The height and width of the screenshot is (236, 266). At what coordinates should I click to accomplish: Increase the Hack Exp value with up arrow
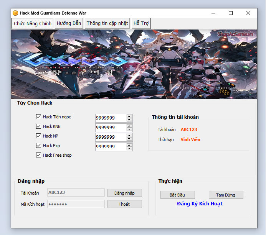coord(129,145)
